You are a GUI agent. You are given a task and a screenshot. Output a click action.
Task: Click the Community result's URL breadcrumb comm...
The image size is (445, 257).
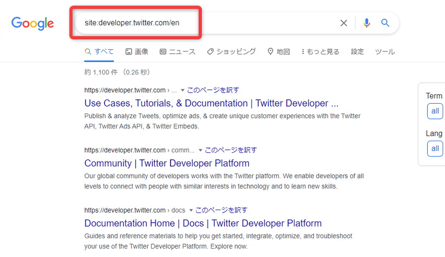pos(183,150)
